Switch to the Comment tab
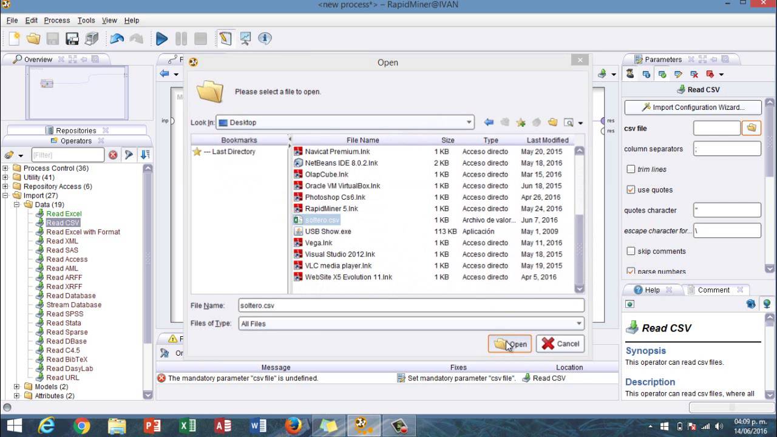777x437 pixels. click(x=713, y=290)
